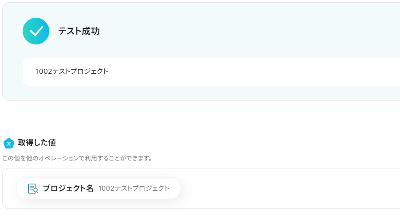Click the document search icon in project chip
Screen dimensions: 400x216
coord(33,188)
